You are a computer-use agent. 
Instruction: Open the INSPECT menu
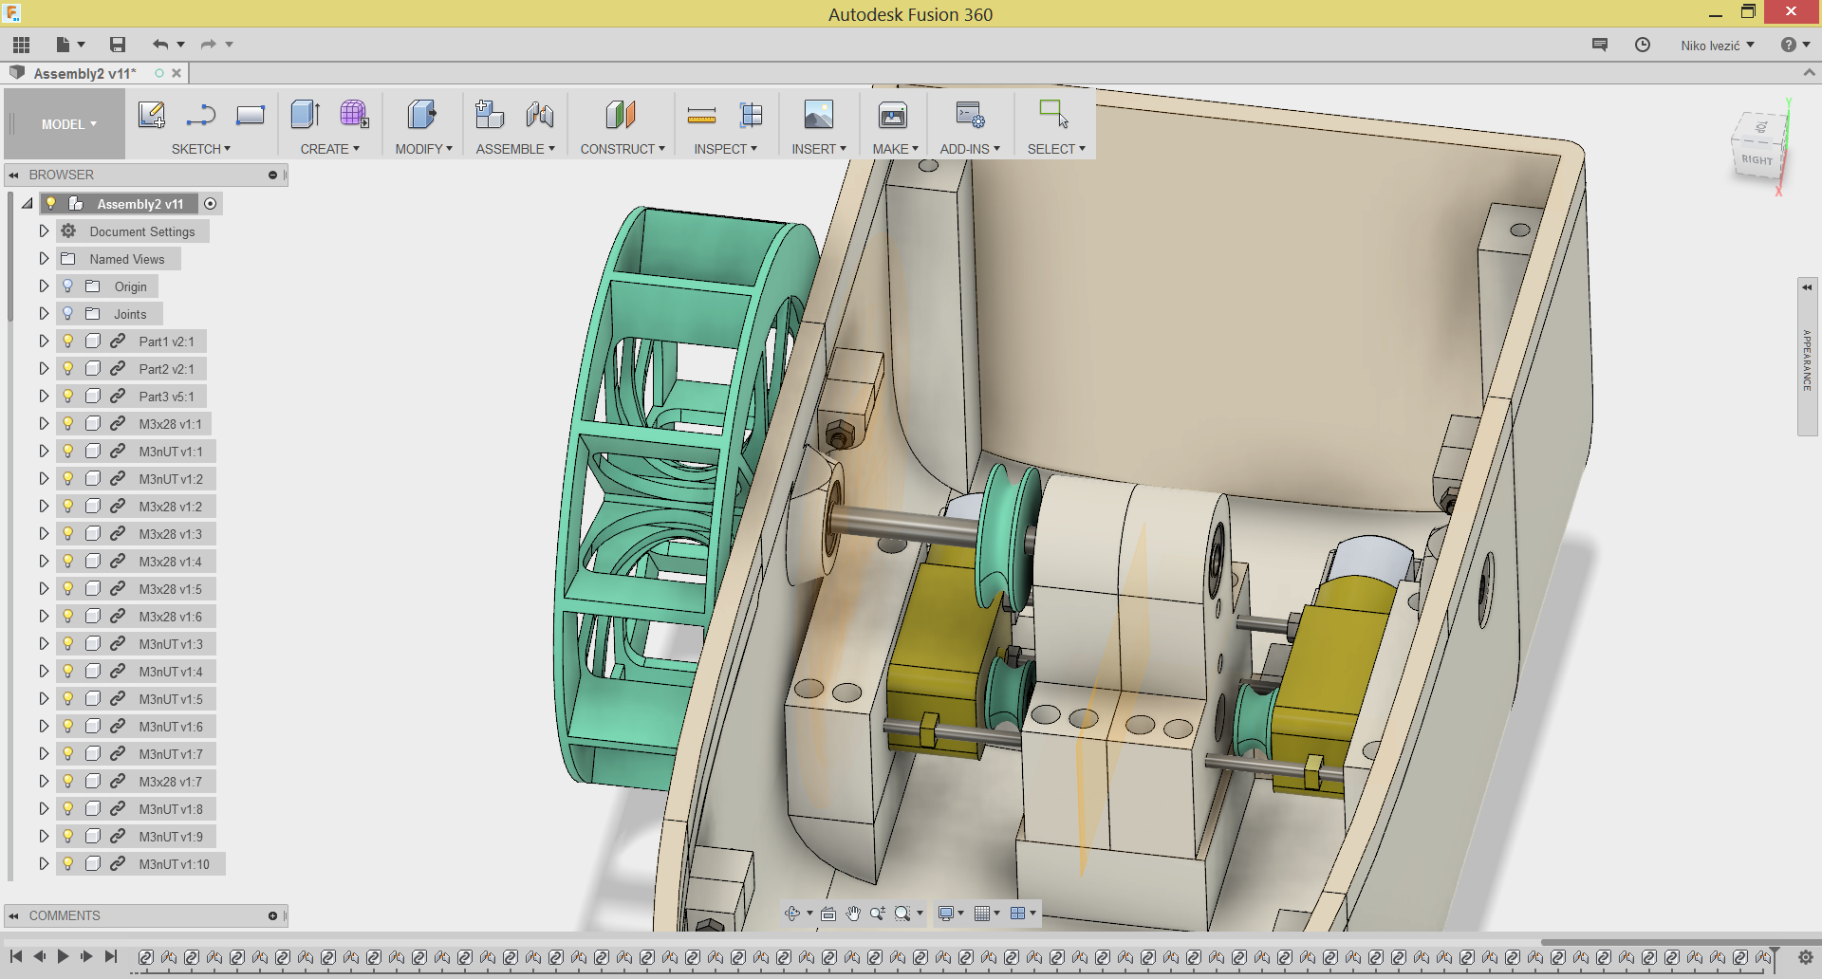pos(725,149)
